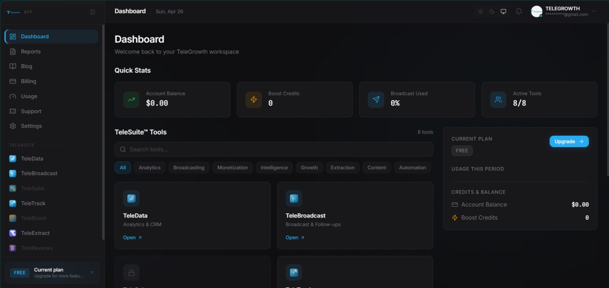This screenshot has height=288, width=609.
Task: Click the TeleData card icon
Action: [131, 198]
